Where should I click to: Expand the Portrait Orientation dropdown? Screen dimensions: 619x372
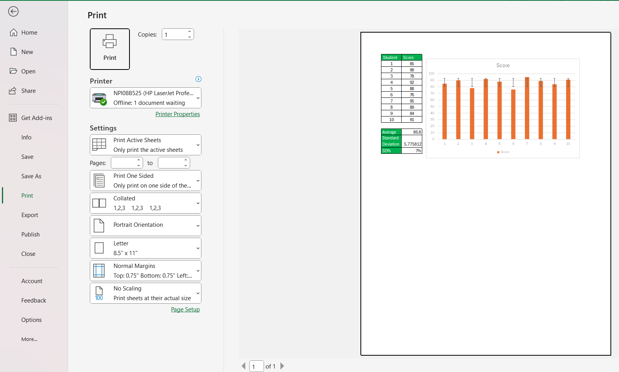198,226
